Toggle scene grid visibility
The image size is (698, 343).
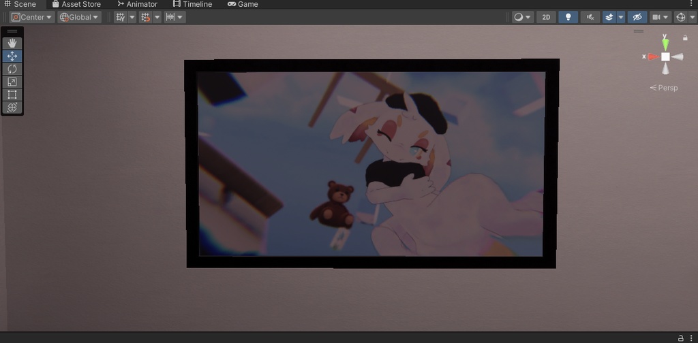[x=120, y=17]
